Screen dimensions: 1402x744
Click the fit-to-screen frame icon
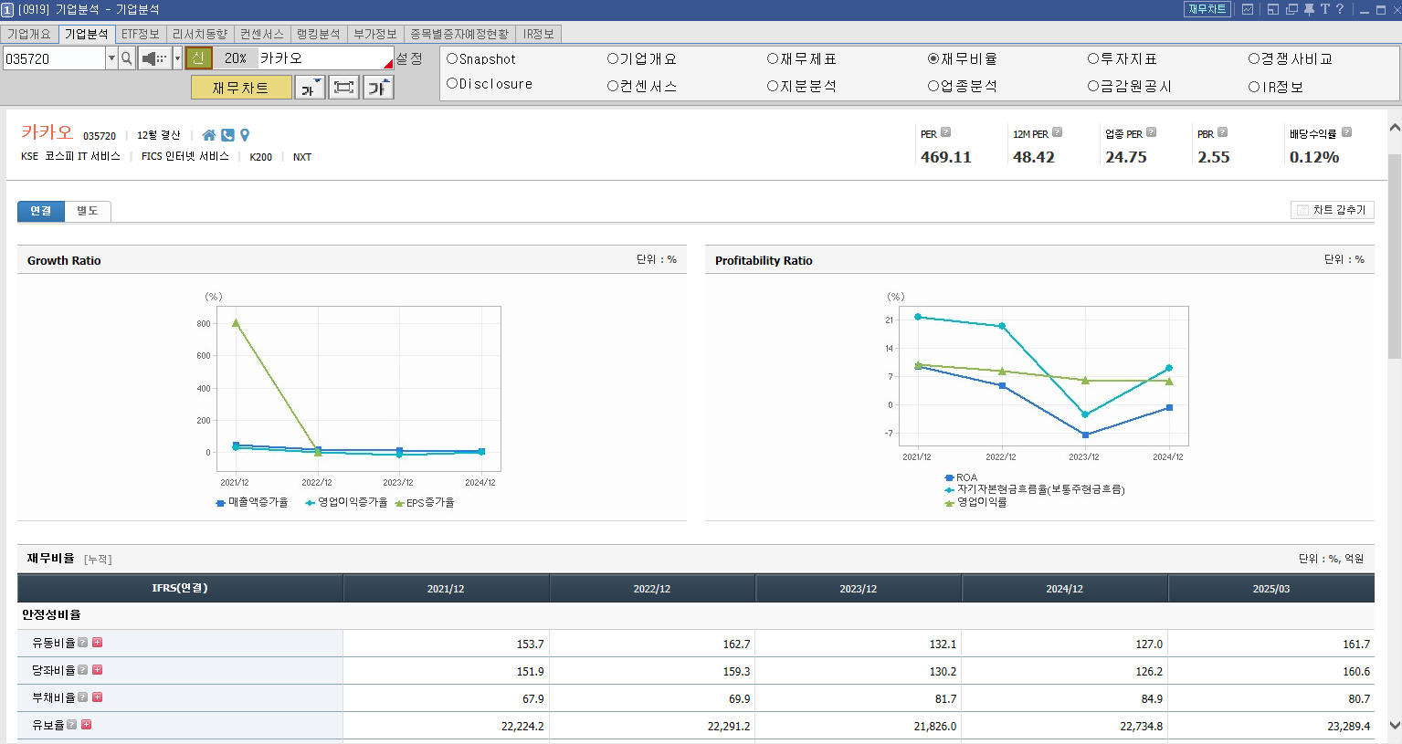[343, 88]
